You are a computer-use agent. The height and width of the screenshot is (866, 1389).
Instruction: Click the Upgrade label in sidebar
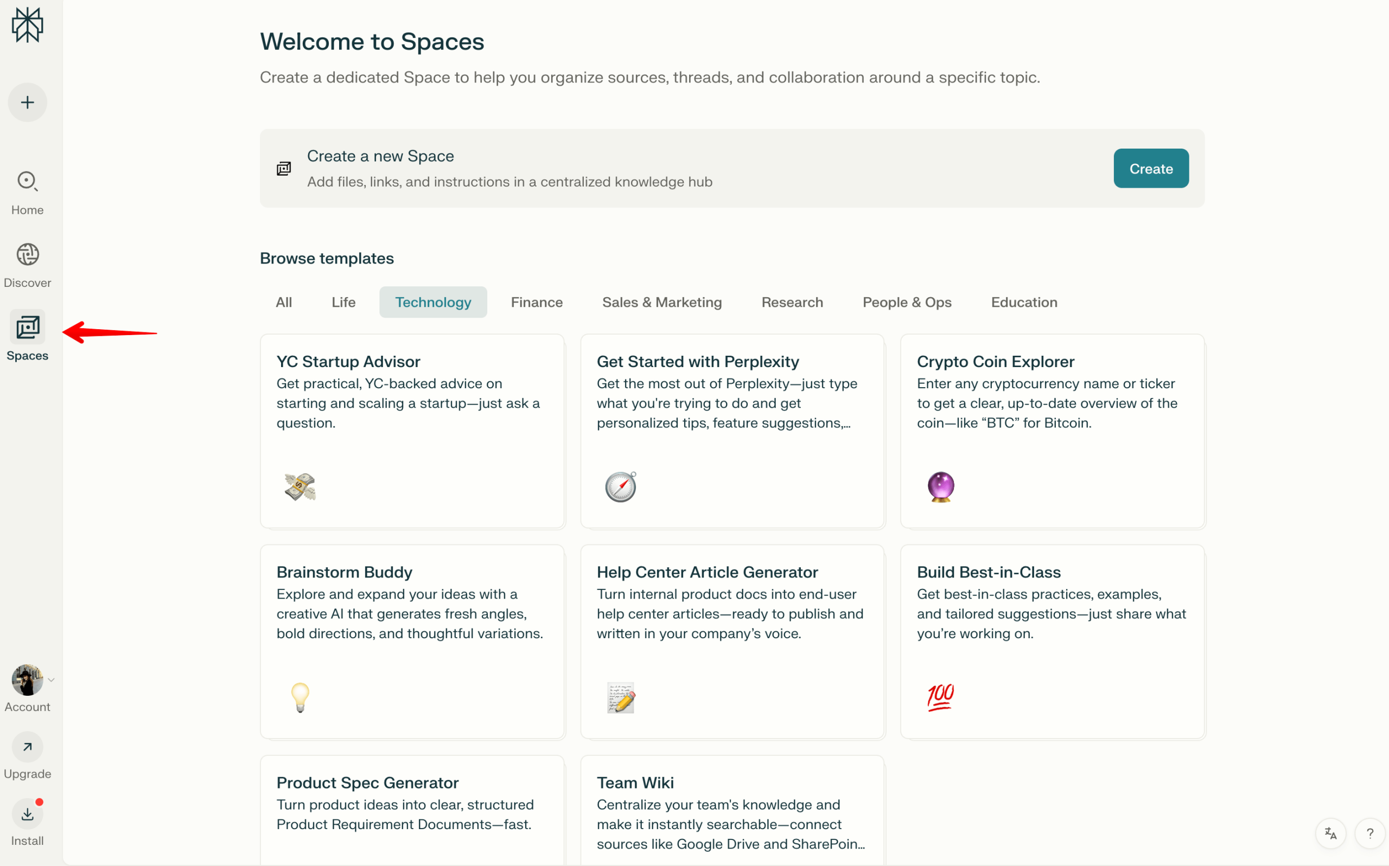tap(28, 773)
